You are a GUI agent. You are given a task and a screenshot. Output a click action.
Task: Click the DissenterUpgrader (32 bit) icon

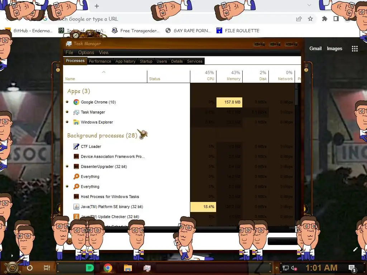[76, 167]
